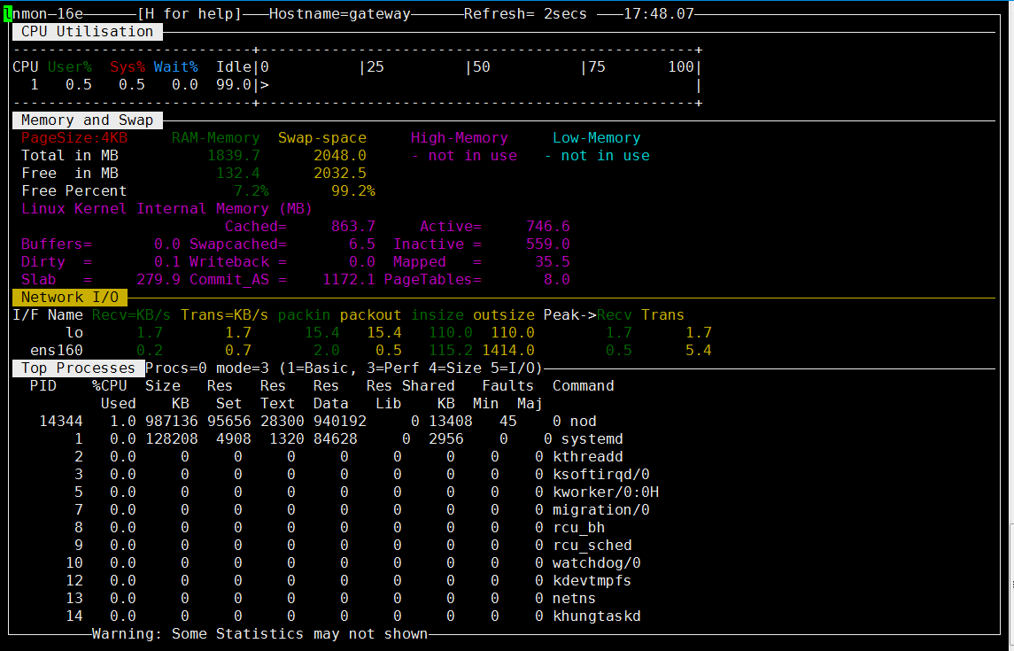Click the Command column header
The height and width of the screenshot is (651, 1014).
[x=584, y=386]
